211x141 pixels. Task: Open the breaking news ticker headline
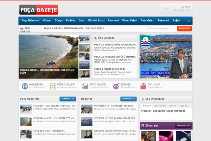(74, 29)
